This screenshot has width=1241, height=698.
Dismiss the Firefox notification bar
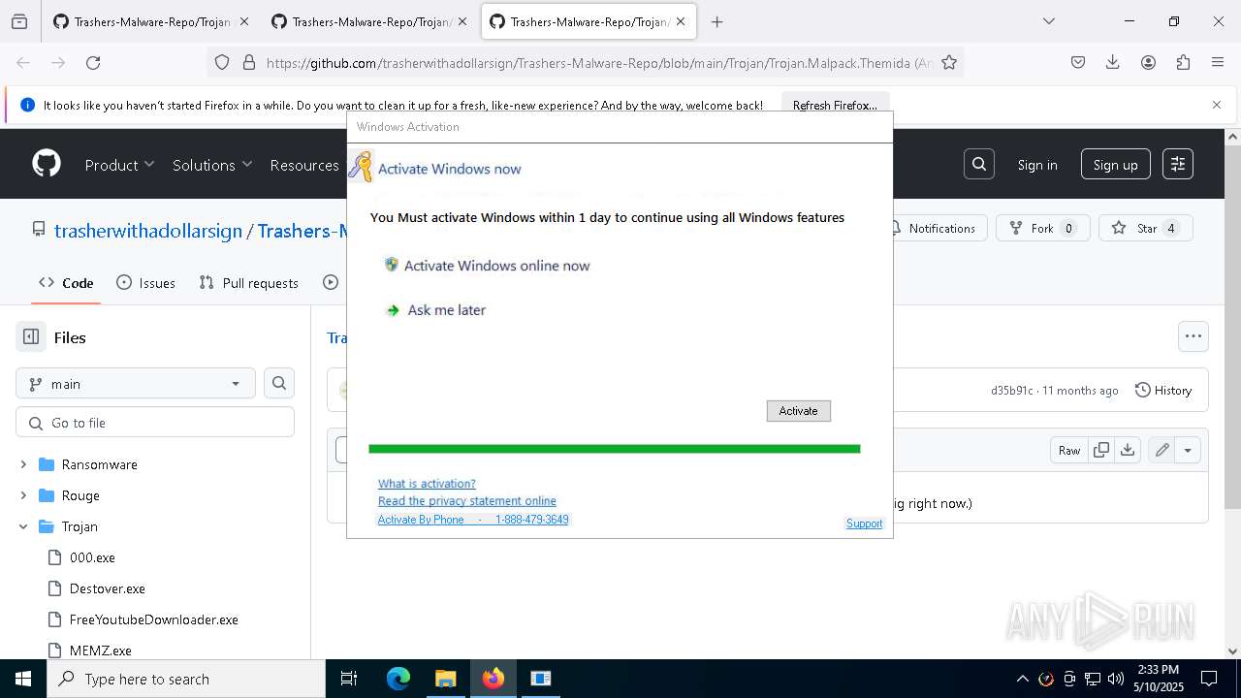click(1217, 105)
